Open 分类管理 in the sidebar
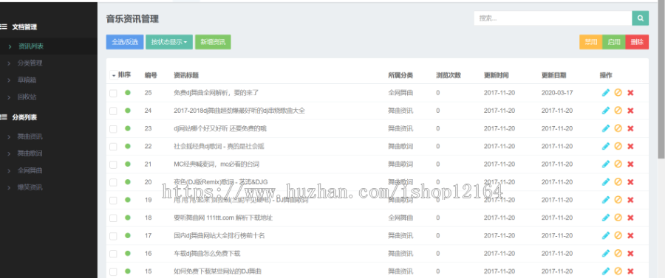 point(30,63)
